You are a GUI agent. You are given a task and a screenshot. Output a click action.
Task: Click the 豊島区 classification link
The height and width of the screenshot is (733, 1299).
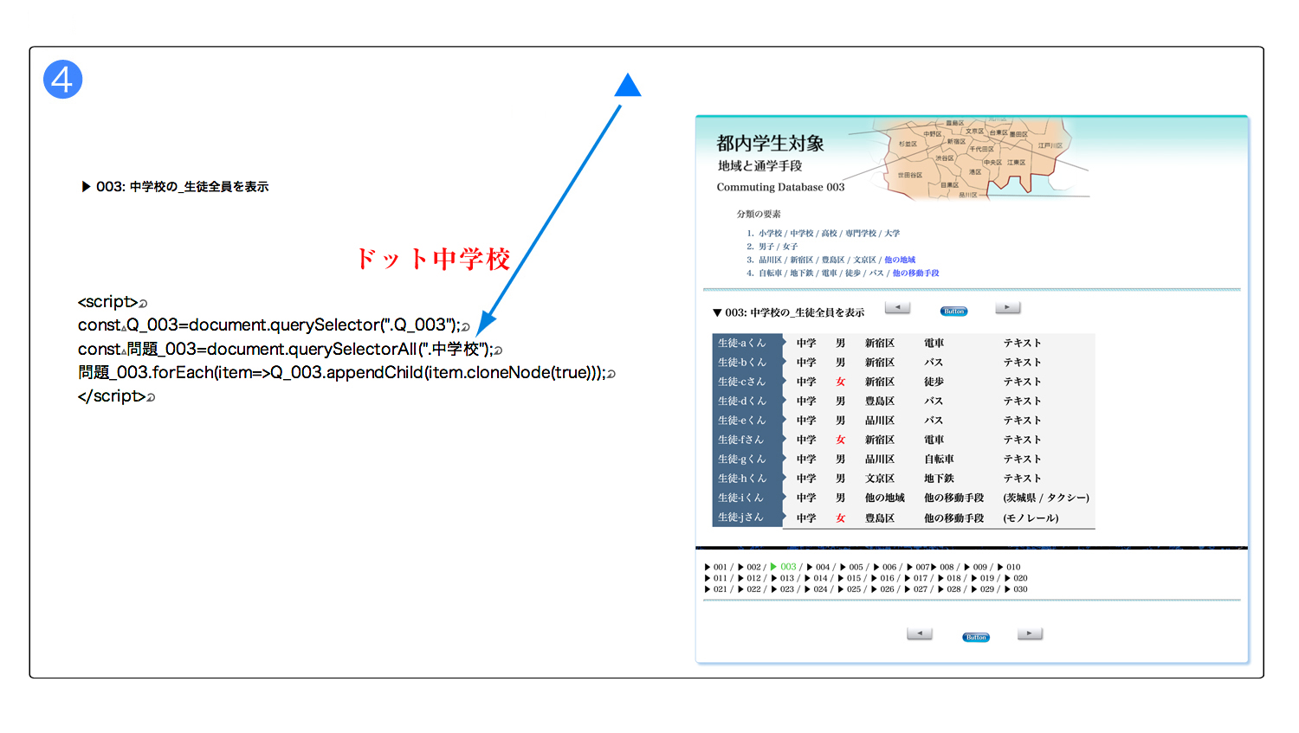(832, 260)
